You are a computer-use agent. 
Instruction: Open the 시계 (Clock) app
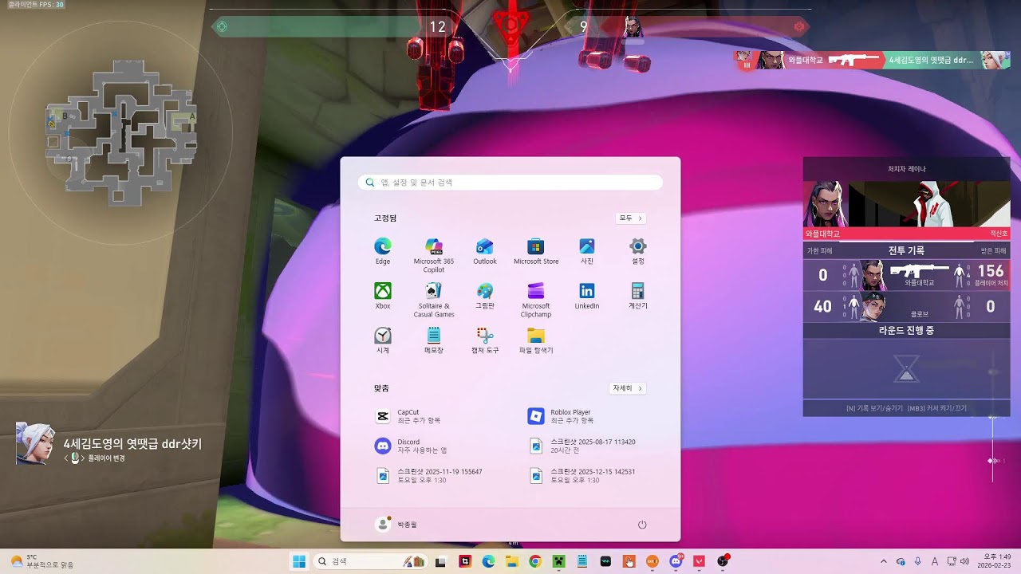point(383,340)
